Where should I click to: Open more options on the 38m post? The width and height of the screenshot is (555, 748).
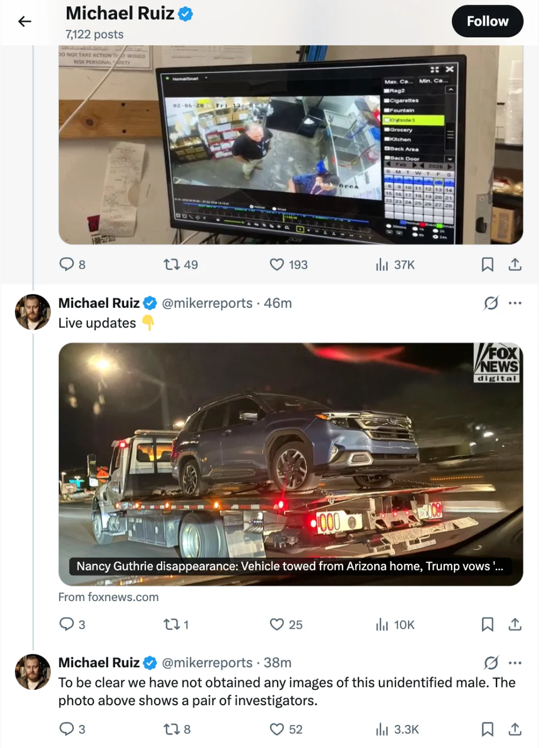pos(515,663)
